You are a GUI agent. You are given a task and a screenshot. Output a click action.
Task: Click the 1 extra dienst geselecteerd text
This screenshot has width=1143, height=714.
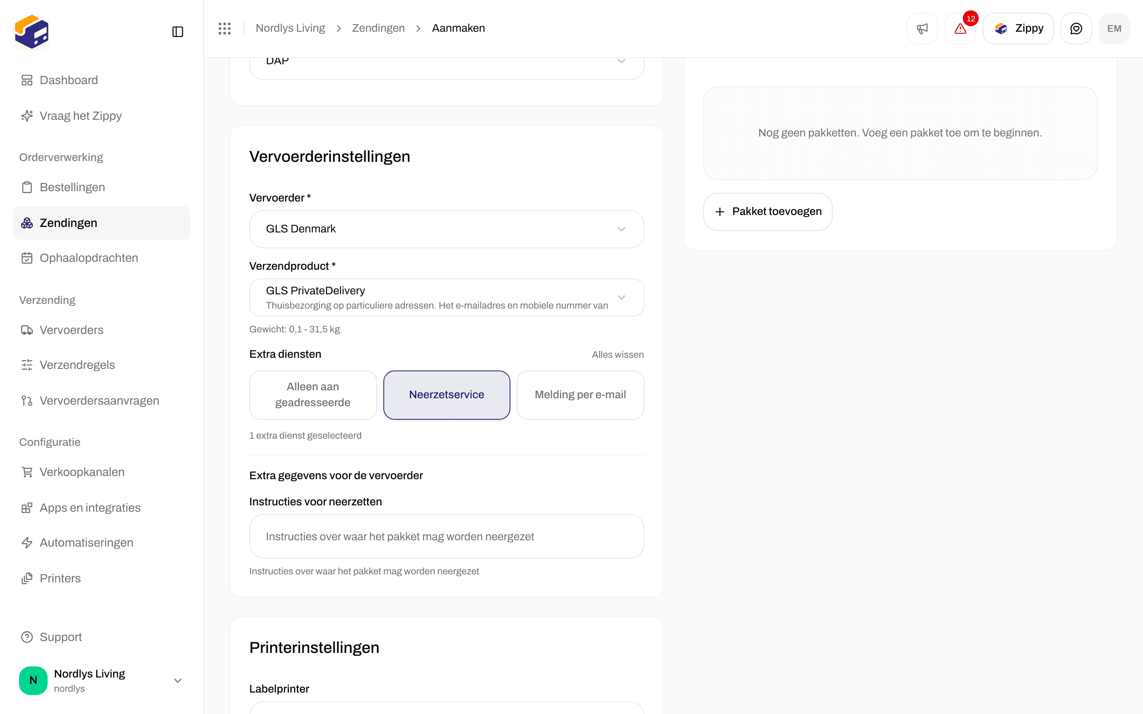tap(305, 436)
